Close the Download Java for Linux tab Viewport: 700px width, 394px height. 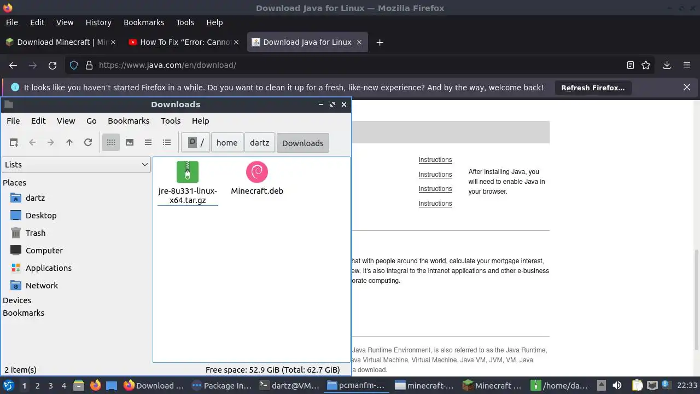tap(359, 42)
